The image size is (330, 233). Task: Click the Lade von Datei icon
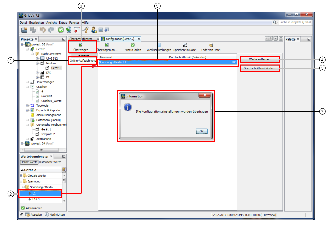click(211, 45)
